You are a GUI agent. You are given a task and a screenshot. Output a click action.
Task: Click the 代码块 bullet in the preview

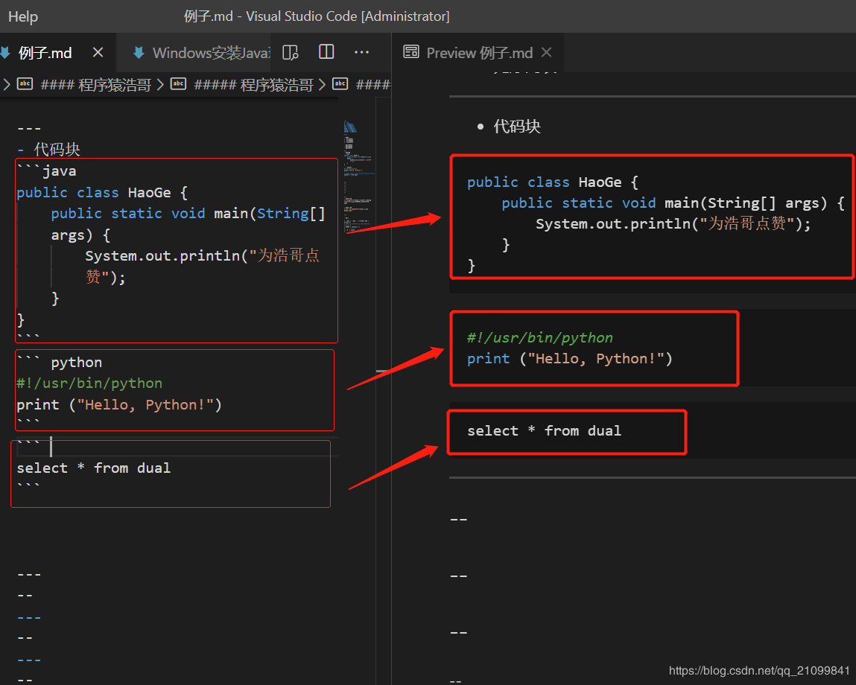pos(517,127)
